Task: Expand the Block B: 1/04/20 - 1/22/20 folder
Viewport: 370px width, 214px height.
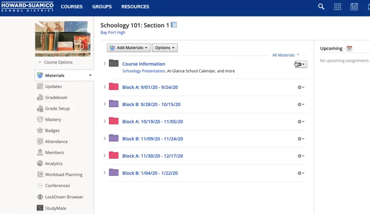Action: coord(104,173)
